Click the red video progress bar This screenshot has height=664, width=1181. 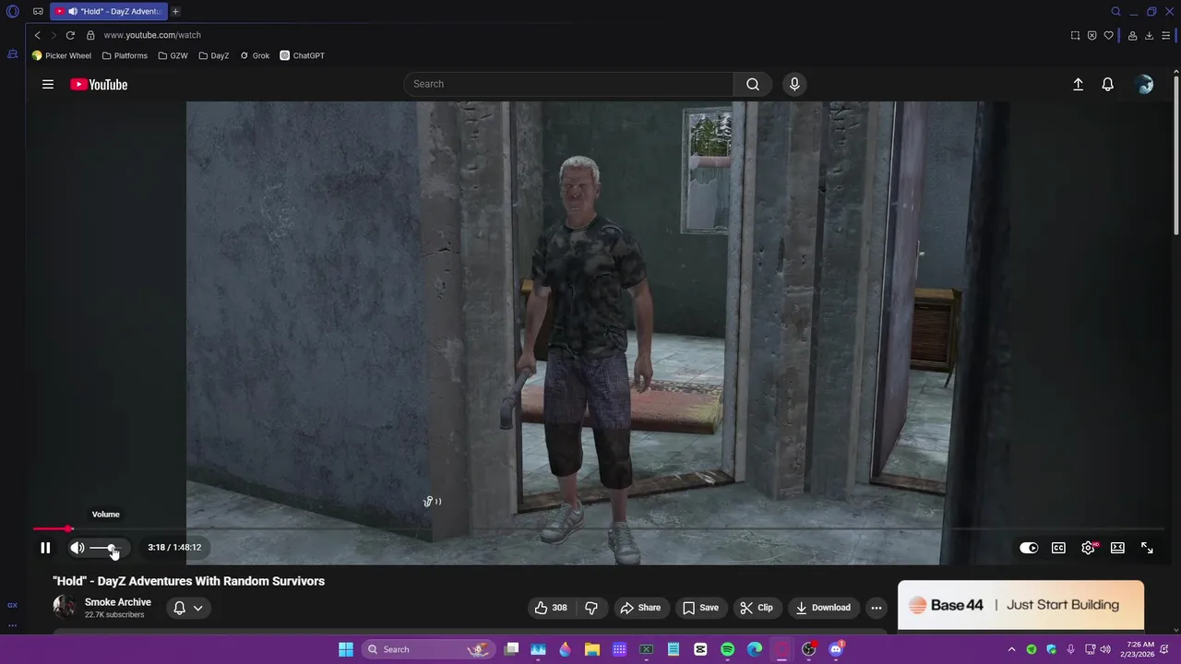coord(51,528)
